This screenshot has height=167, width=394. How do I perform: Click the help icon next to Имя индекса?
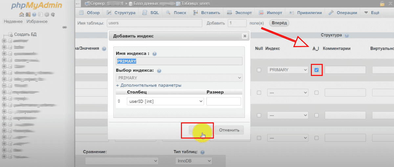tap(154, 54)
